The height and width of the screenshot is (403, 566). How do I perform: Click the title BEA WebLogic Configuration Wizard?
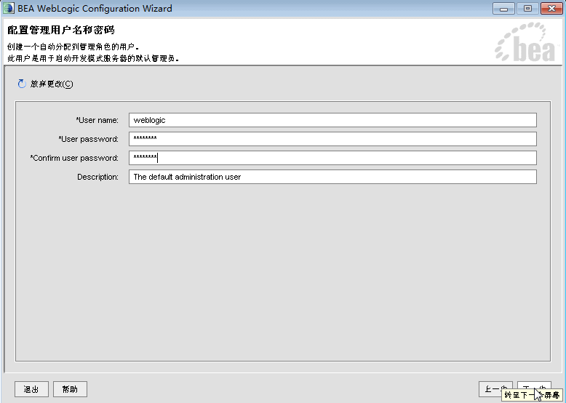tap(95, 8)
